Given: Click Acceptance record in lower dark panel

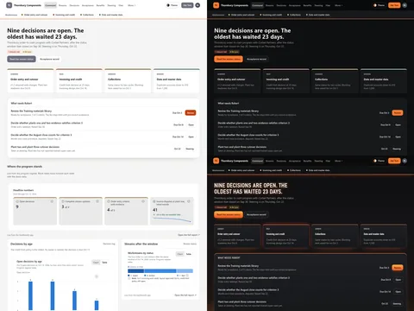Looking at the screenshot, I should (x=256, y=214).
